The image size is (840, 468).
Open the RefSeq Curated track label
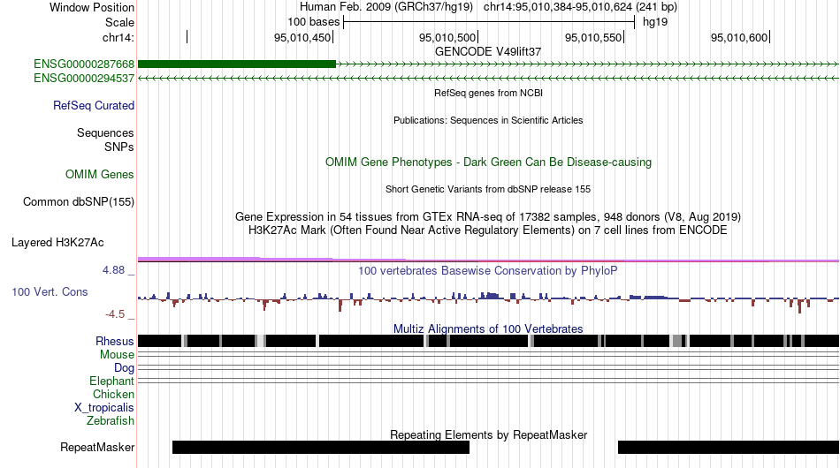click(x=94, y=105)
